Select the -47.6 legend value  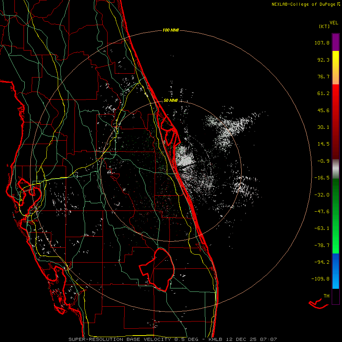tap(322, 212)
